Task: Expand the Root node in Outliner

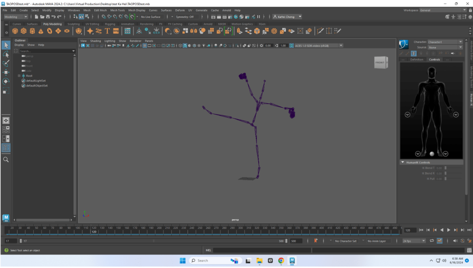Action: (x=19, y=76)
